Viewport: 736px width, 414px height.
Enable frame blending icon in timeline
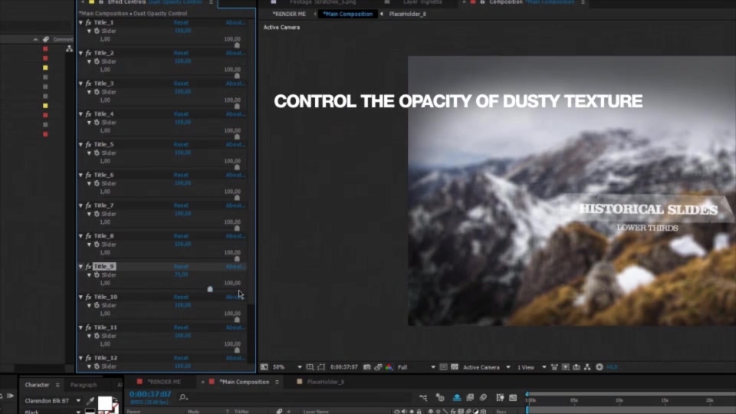(470, 398)
